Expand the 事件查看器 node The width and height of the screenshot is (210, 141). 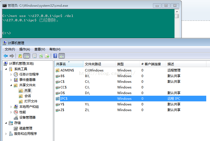coord(11,80)
